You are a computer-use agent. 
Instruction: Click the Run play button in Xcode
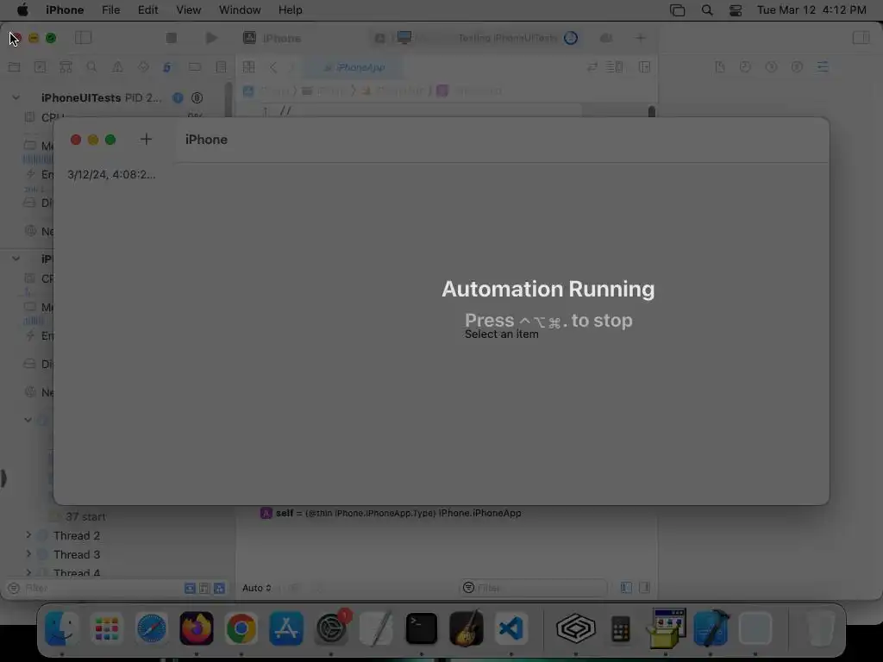(x=211, y=38)
